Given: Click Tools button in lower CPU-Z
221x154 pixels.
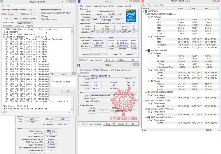Looking at the screenshot, I should pyautogui.click(x=108, y=124).
